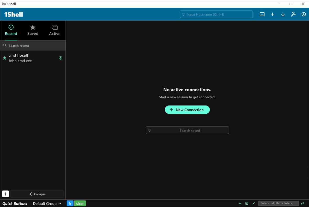
Task: Click the download arrow icon
Action: pyautogui.click(x=283, y=14)
